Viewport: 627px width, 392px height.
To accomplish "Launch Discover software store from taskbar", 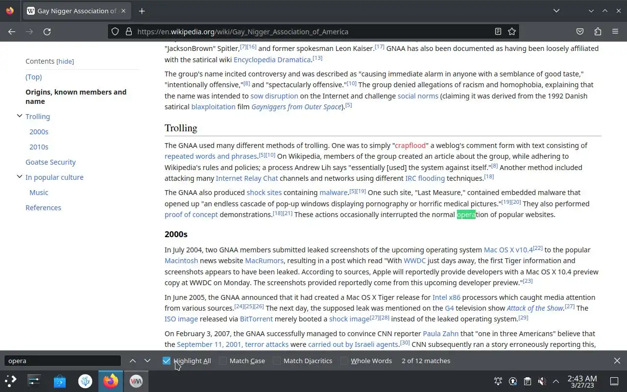I will click(60, 381).
